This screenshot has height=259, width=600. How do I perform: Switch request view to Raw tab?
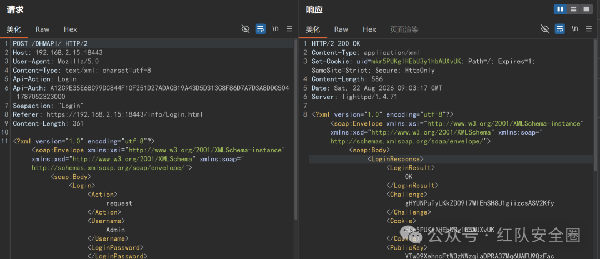42,29
